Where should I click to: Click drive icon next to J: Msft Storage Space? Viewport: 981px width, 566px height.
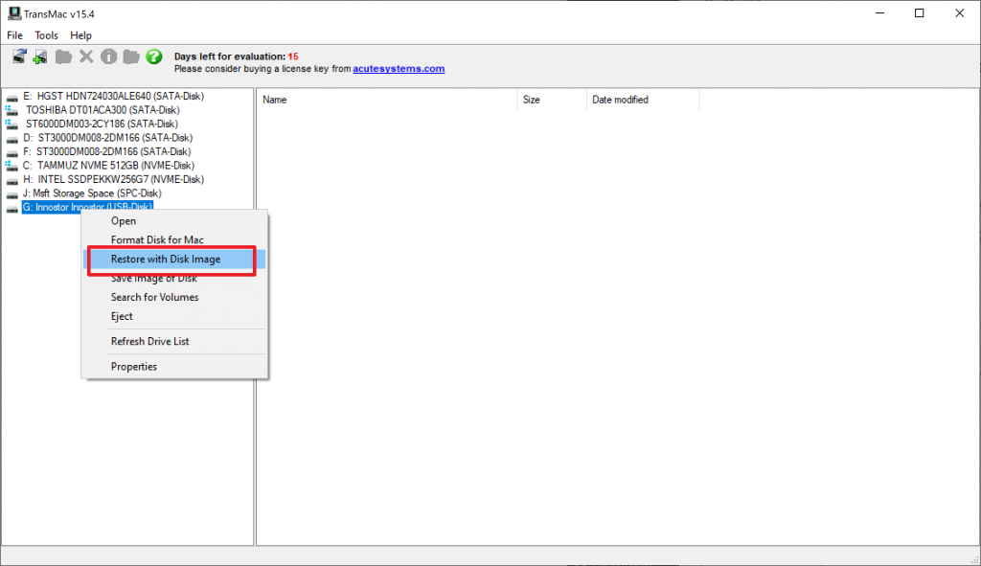point(11,193)
